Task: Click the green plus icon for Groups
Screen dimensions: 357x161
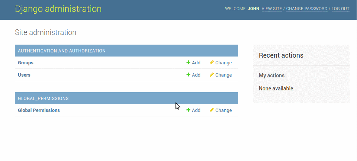Action: 189,63
